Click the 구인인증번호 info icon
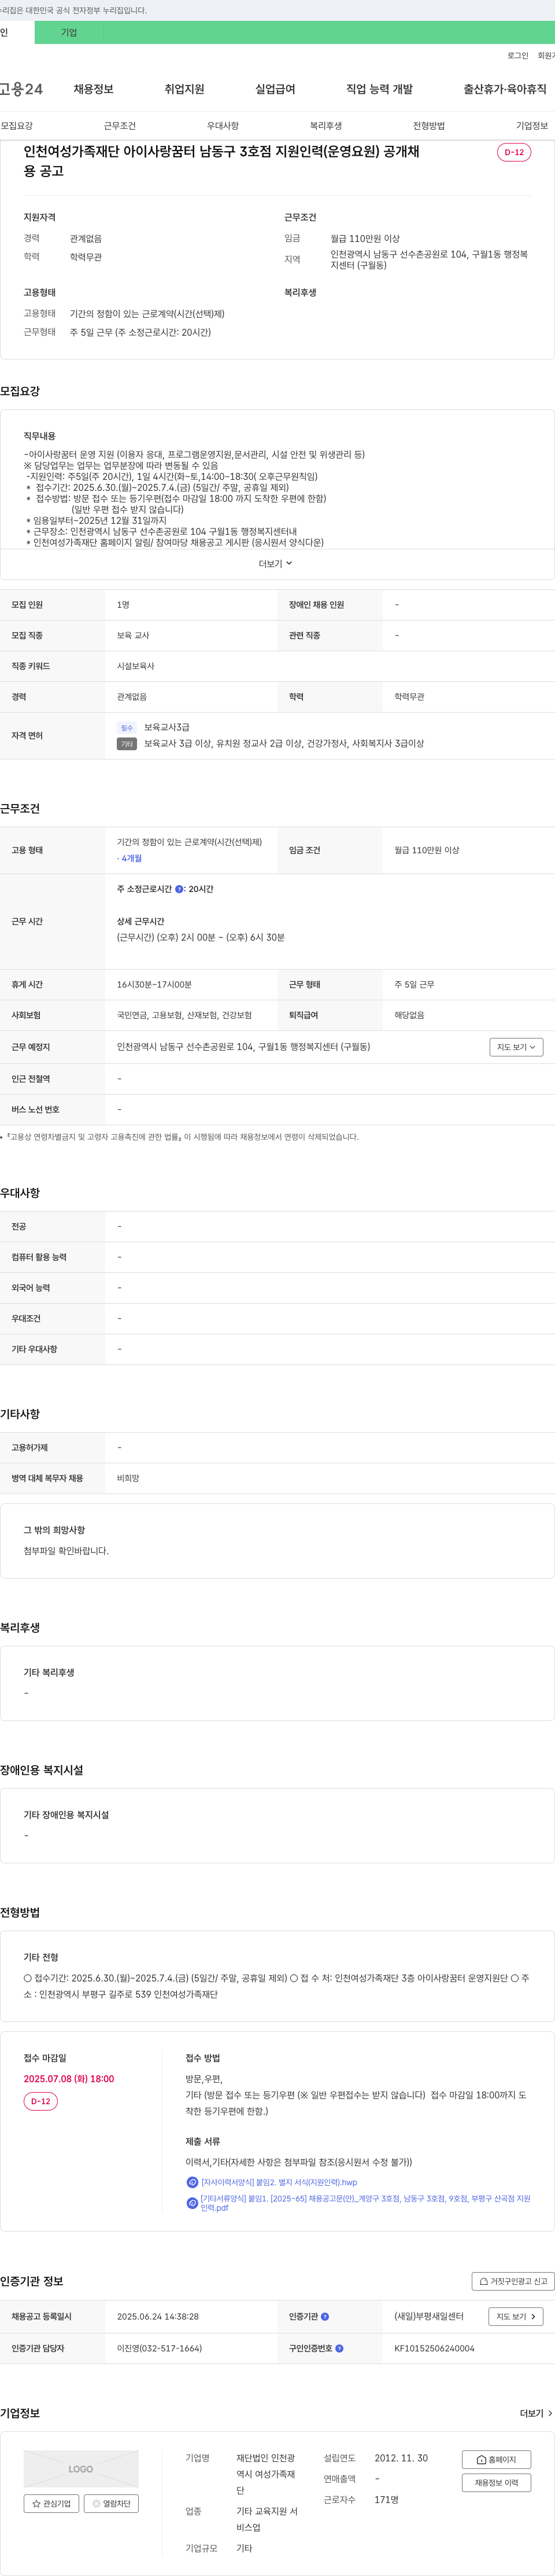The width and height of the screenshot is (555, 2576). coord(339,2348)
